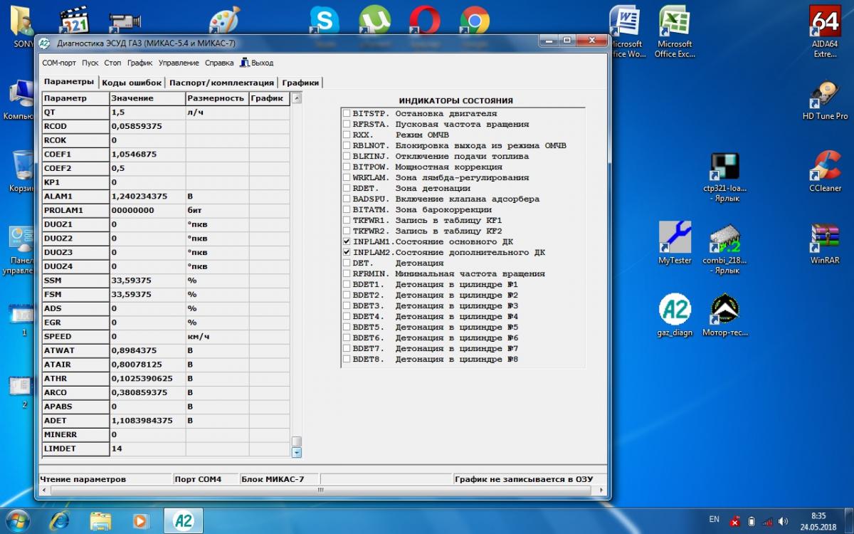The image size is (854, 534).
Task: Open uTorrent desktop shortcut
Action: [x=374, y=20]
